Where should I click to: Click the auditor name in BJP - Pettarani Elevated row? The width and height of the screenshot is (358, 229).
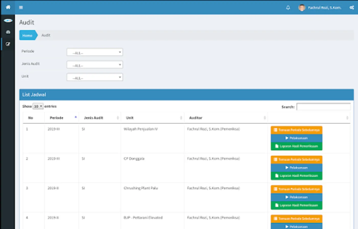214,218
